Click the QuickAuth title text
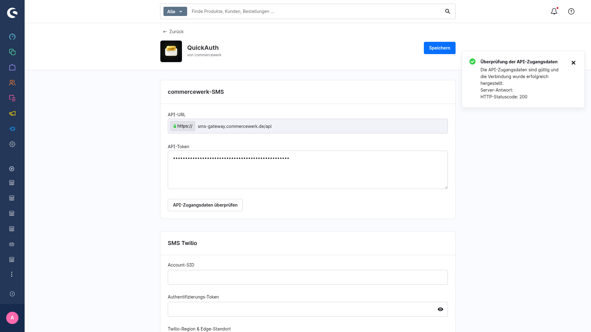The height and width of the screenshot is (332, 591). (203, 48)
